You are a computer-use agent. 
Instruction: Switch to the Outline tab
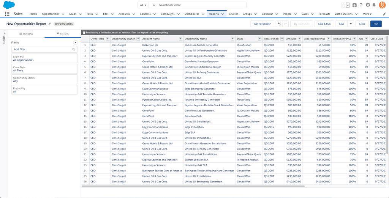pyautogui.click(x=26, y=34)
